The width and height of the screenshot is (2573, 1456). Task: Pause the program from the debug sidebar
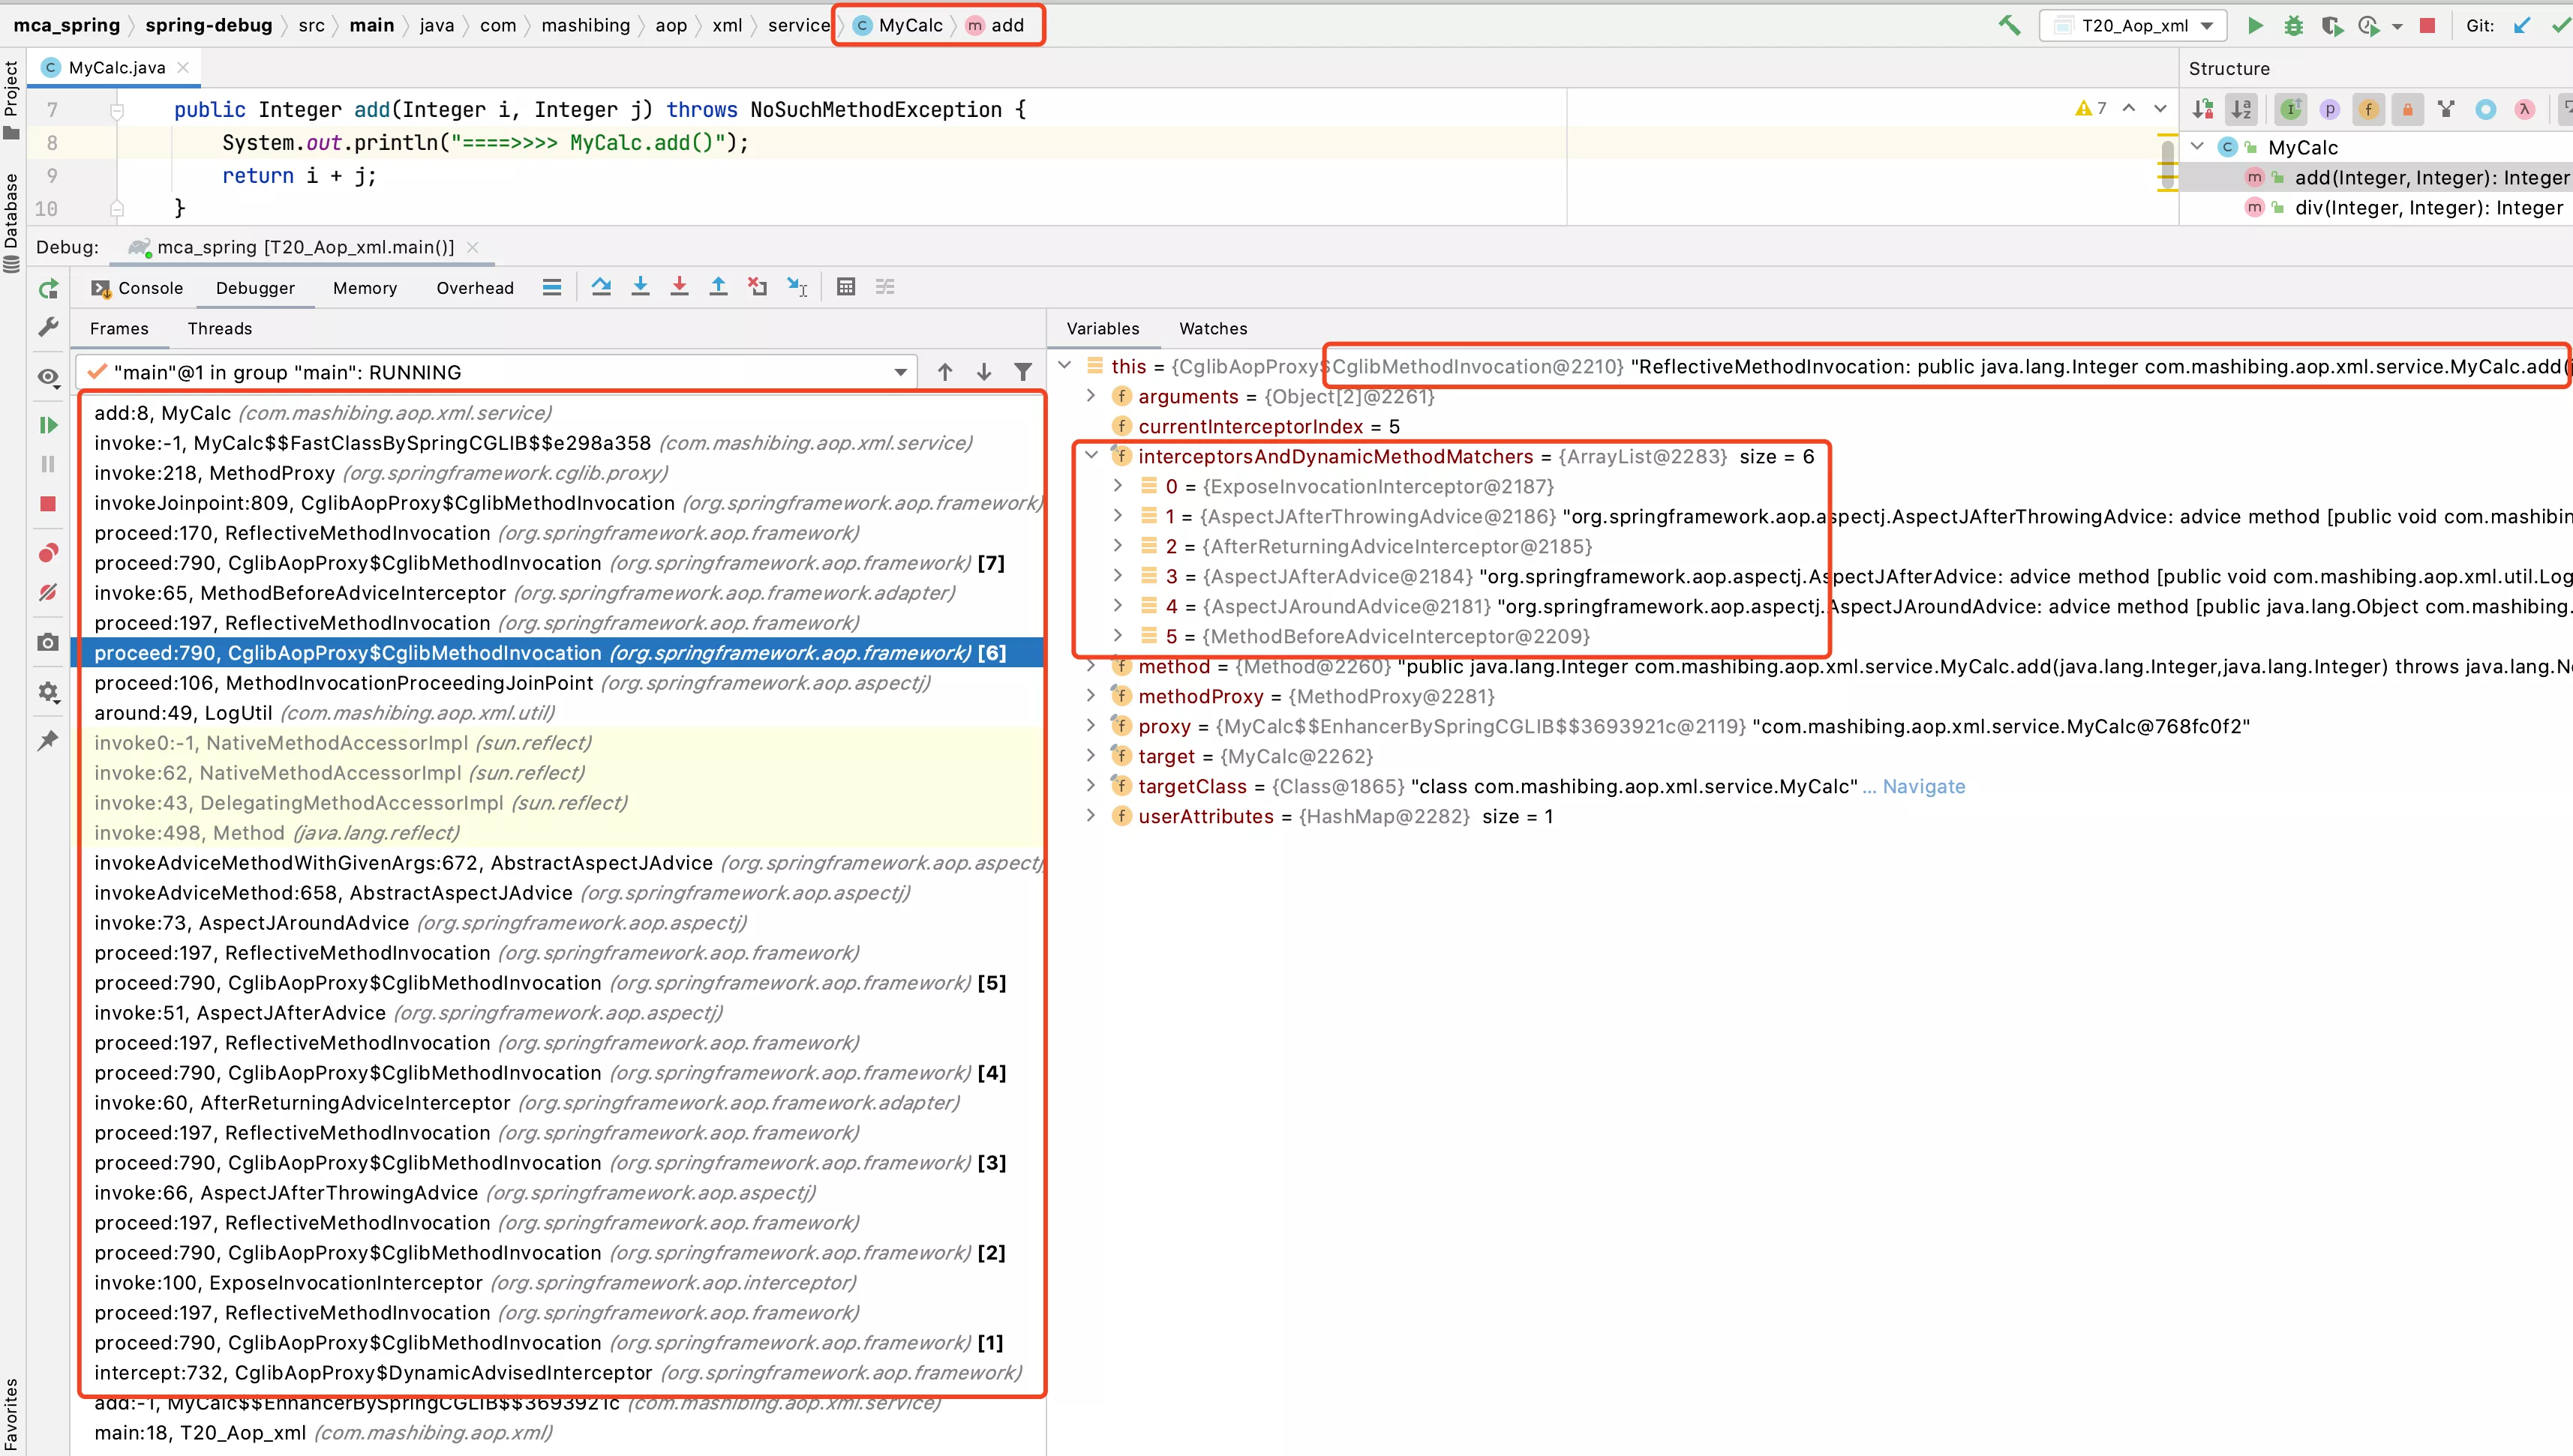tap(47, 464)
